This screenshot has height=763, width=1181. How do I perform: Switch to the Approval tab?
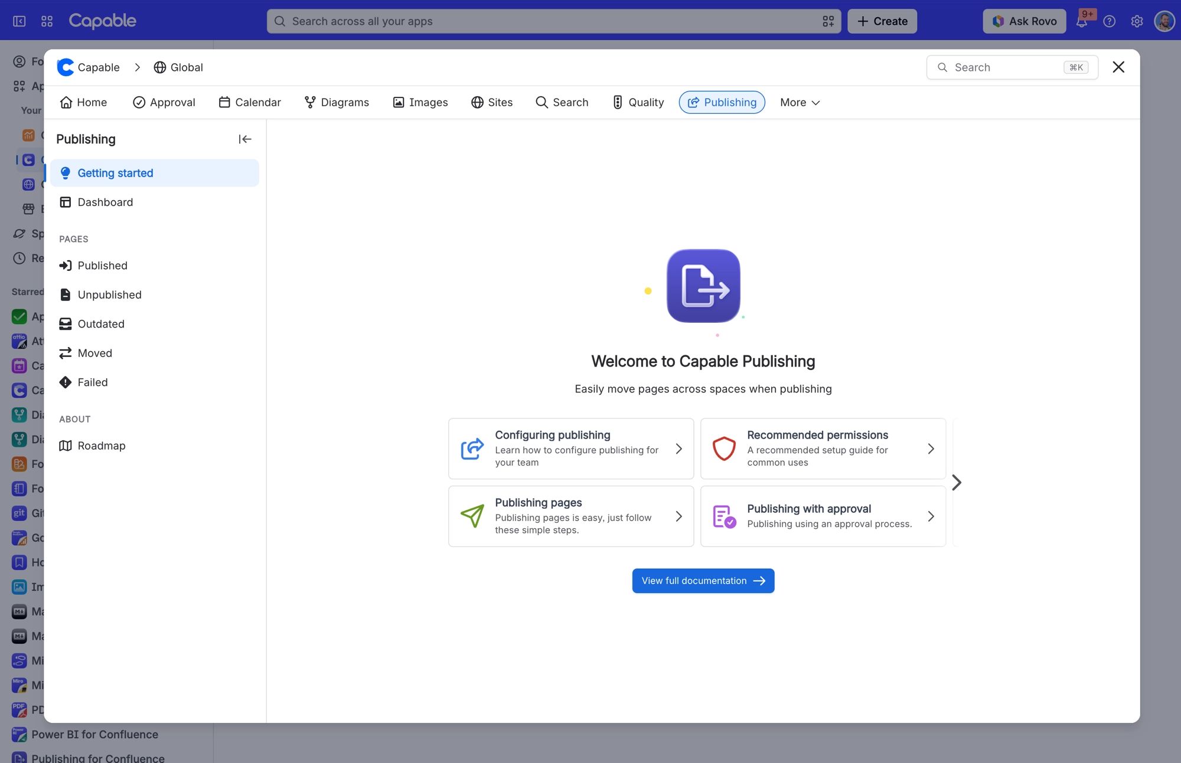pos(164,103)
